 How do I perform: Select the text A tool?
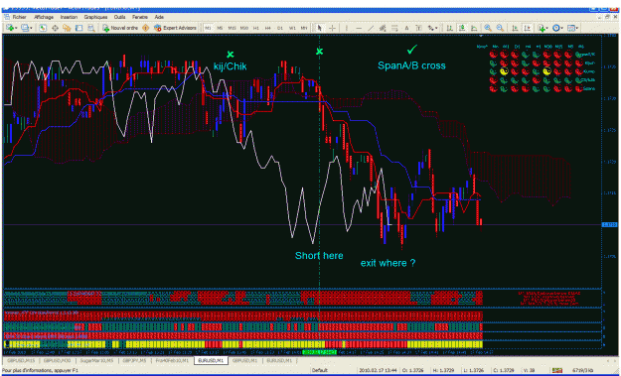[406, 28]
